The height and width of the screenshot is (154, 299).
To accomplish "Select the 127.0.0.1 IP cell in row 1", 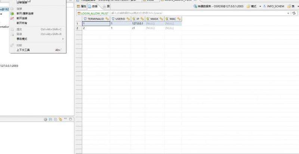I will 137,23.
